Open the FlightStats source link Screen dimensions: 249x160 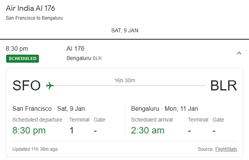226,149
